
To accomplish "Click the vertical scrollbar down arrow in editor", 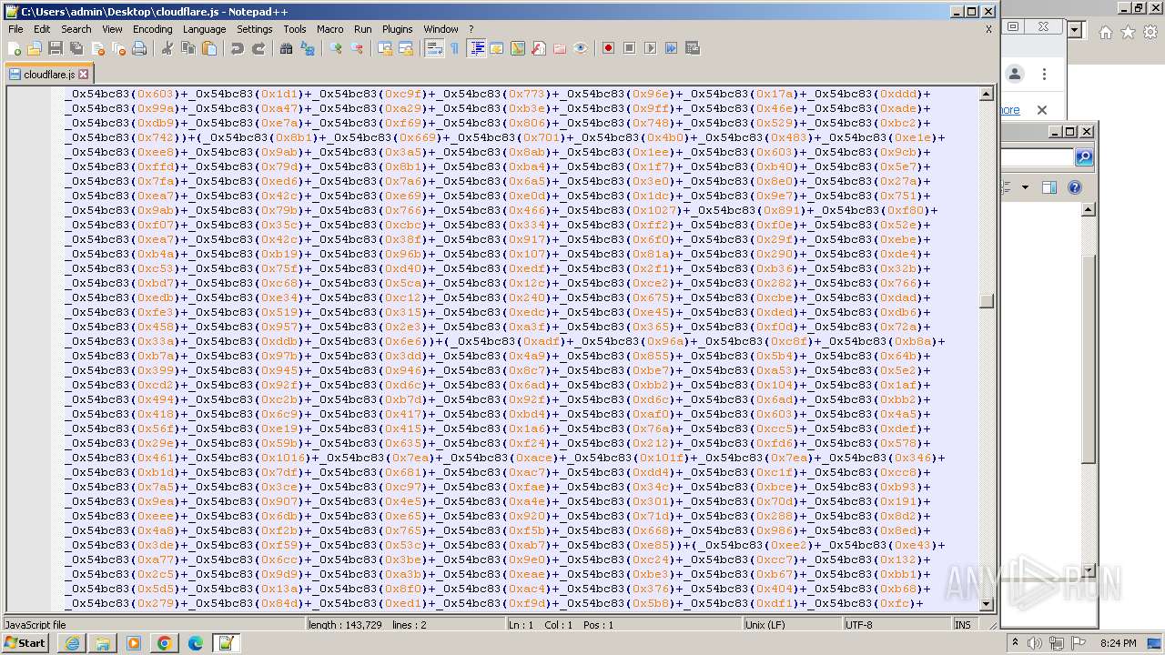I will click(987, 604).
